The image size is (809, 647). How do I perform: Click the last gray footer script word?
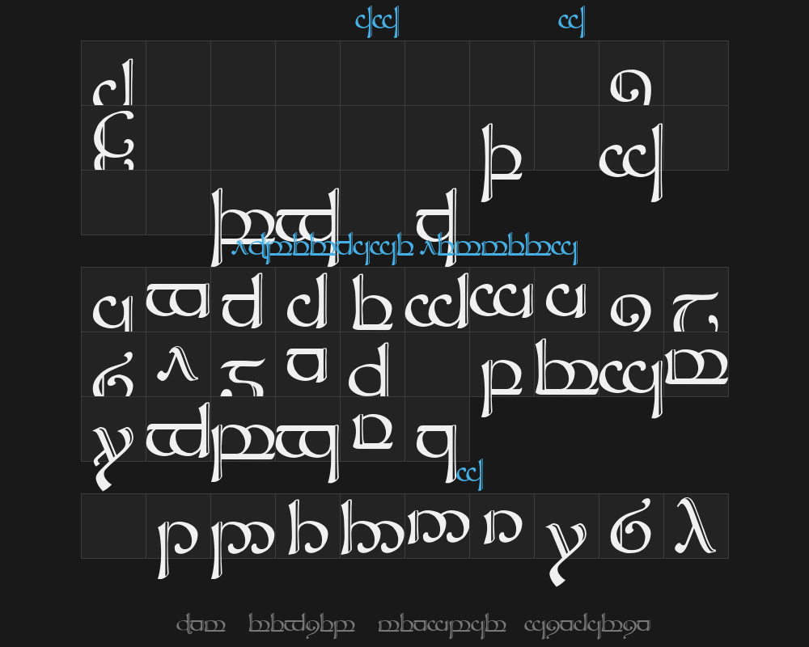coord(587,625)
